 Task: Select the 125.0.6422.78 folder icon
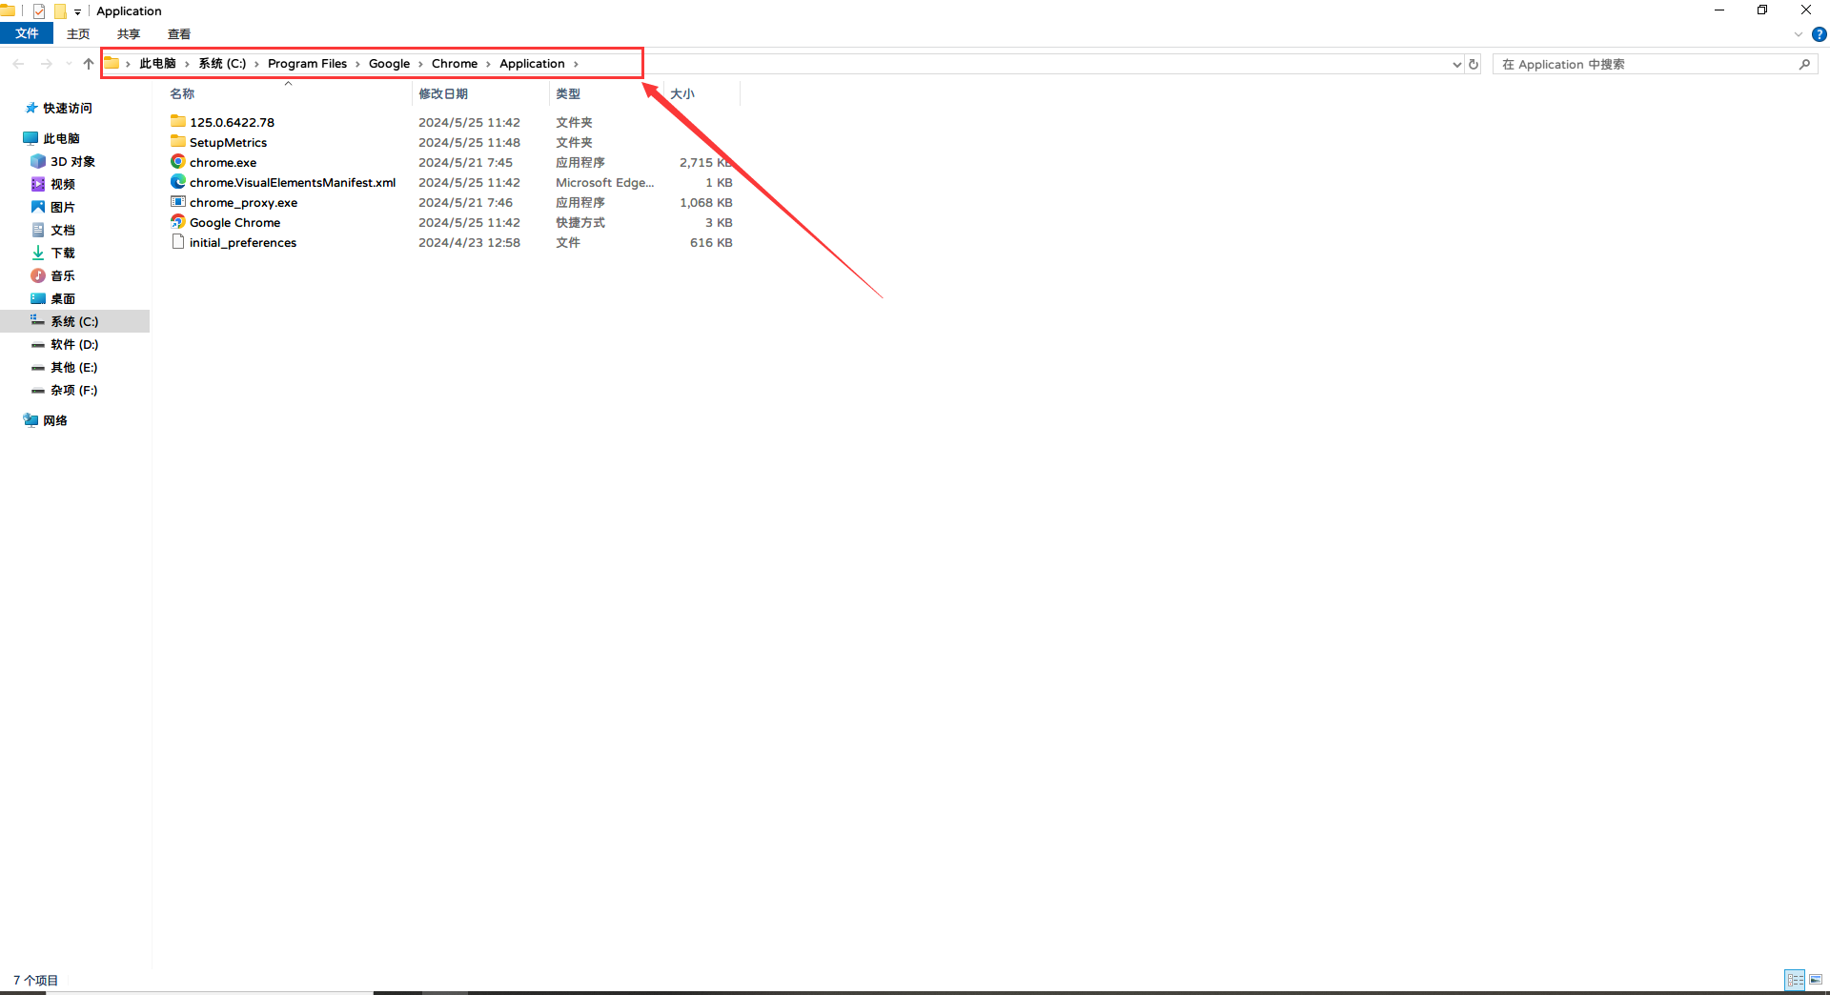pyautogui.click(x=177, y=122)
